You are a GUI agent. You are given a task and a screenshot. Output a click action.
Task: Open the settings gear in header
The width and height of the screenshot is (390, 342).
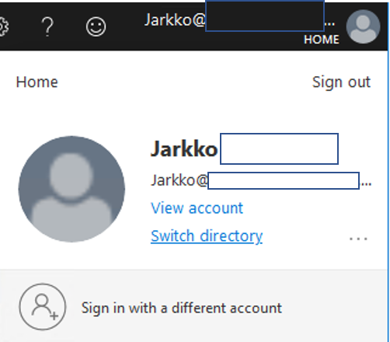(3, 26)
